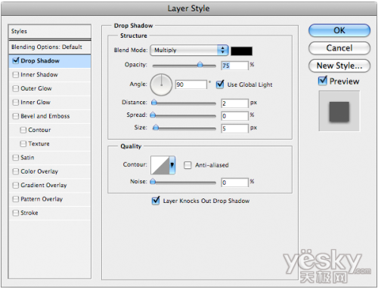Enable the Bevel and Emboss checkbox
Image resolution: width=378 pixels, height=289 pixels.
point(16,116)
